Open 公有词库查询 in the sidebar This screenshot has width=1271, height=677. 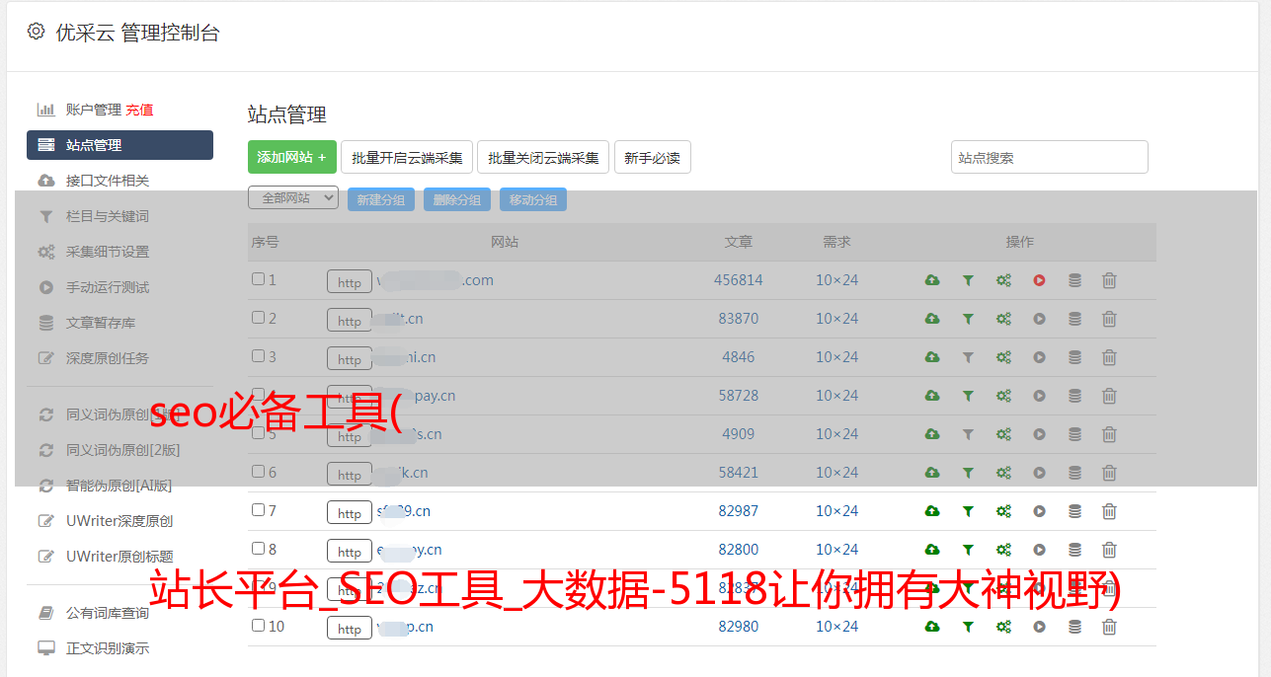point(108,613)
